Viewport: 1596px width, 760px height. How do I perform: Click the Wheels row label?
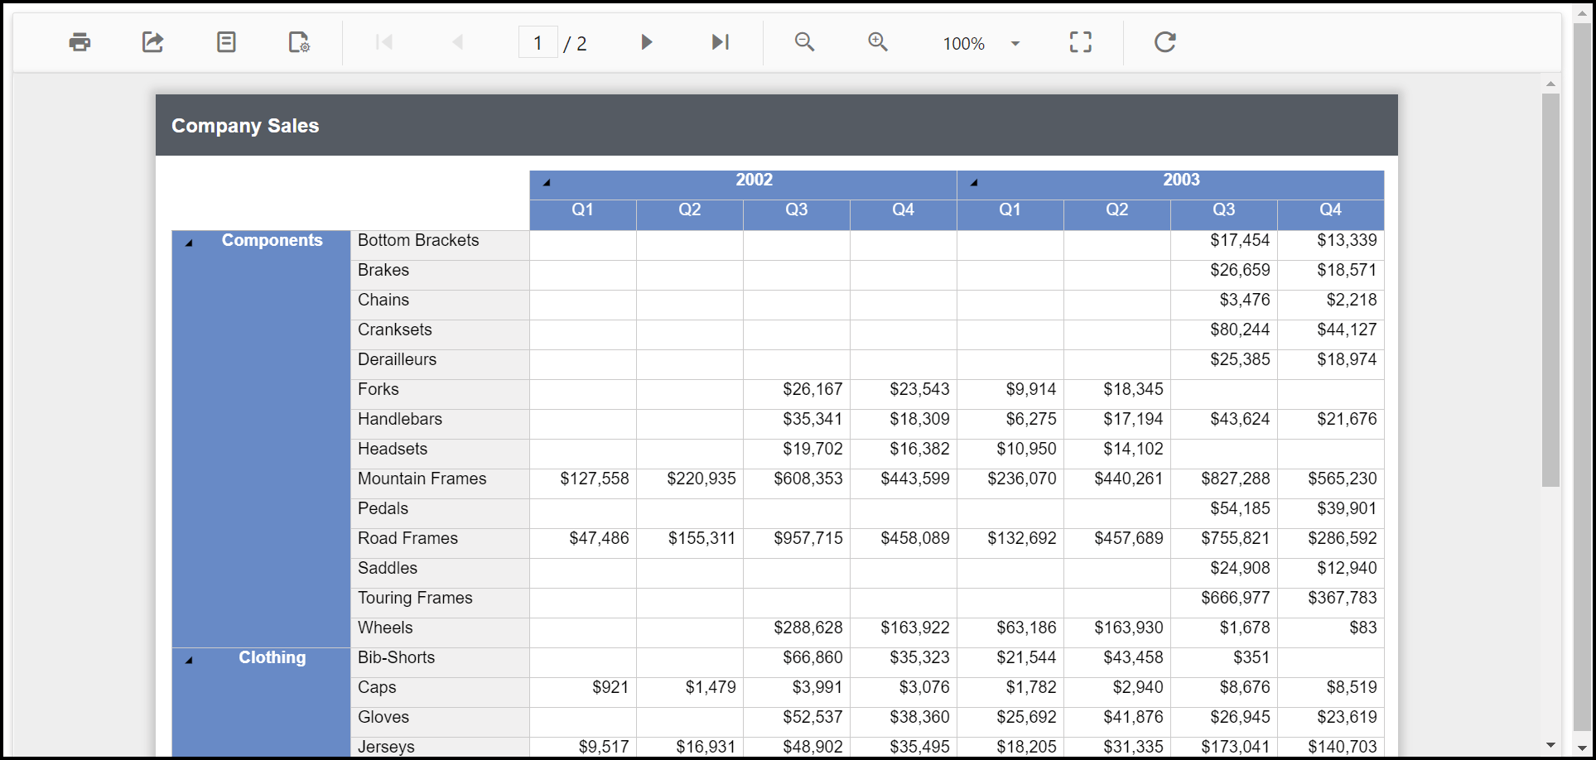[x=385, y=628]
